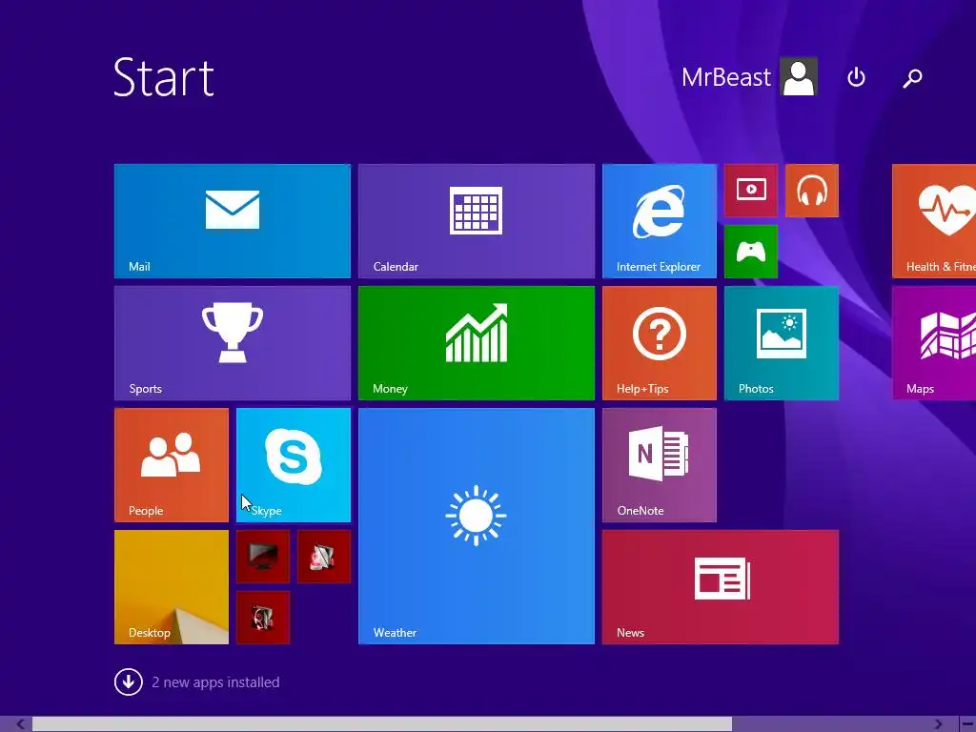Image resolution: width=976 pixels, height=732 pixels.
Task: Click the Start heading text
Action: tap(164, 77)
